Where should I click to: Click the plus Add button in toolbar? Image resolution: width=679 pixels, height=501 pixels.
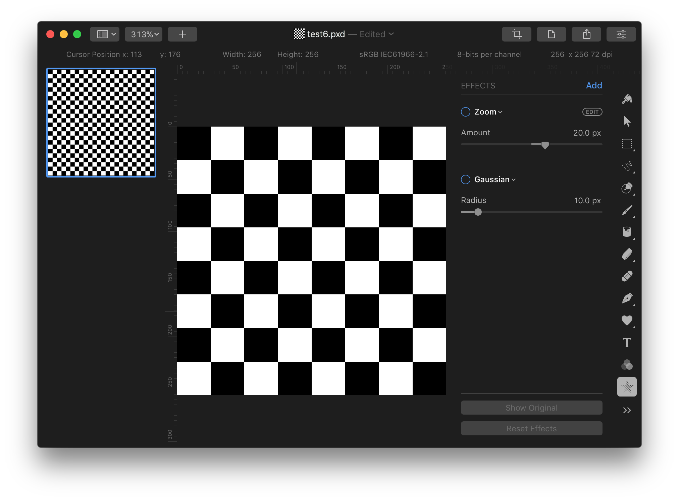(182, 34)
